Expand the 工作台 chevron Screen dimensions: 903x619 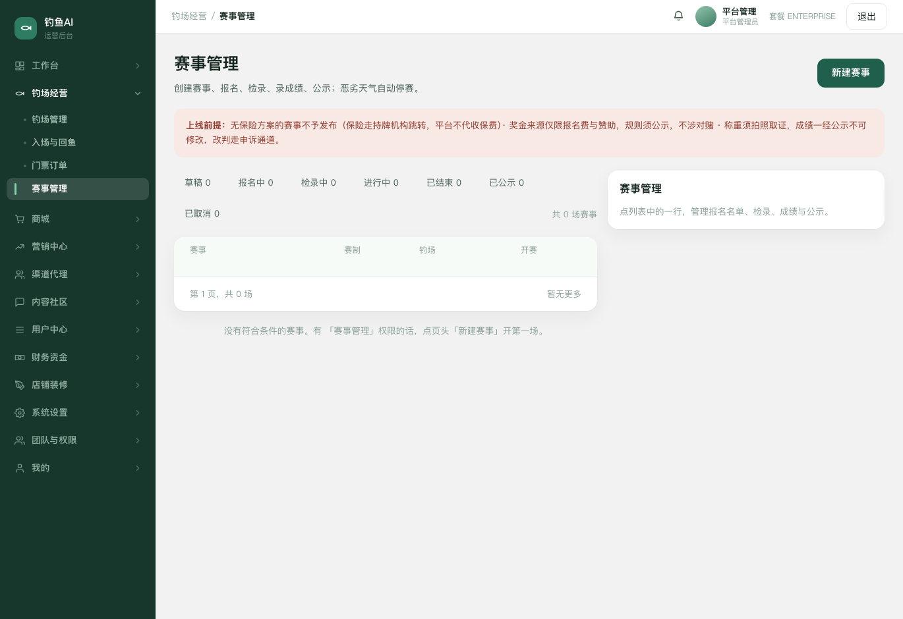coord(138,66)
